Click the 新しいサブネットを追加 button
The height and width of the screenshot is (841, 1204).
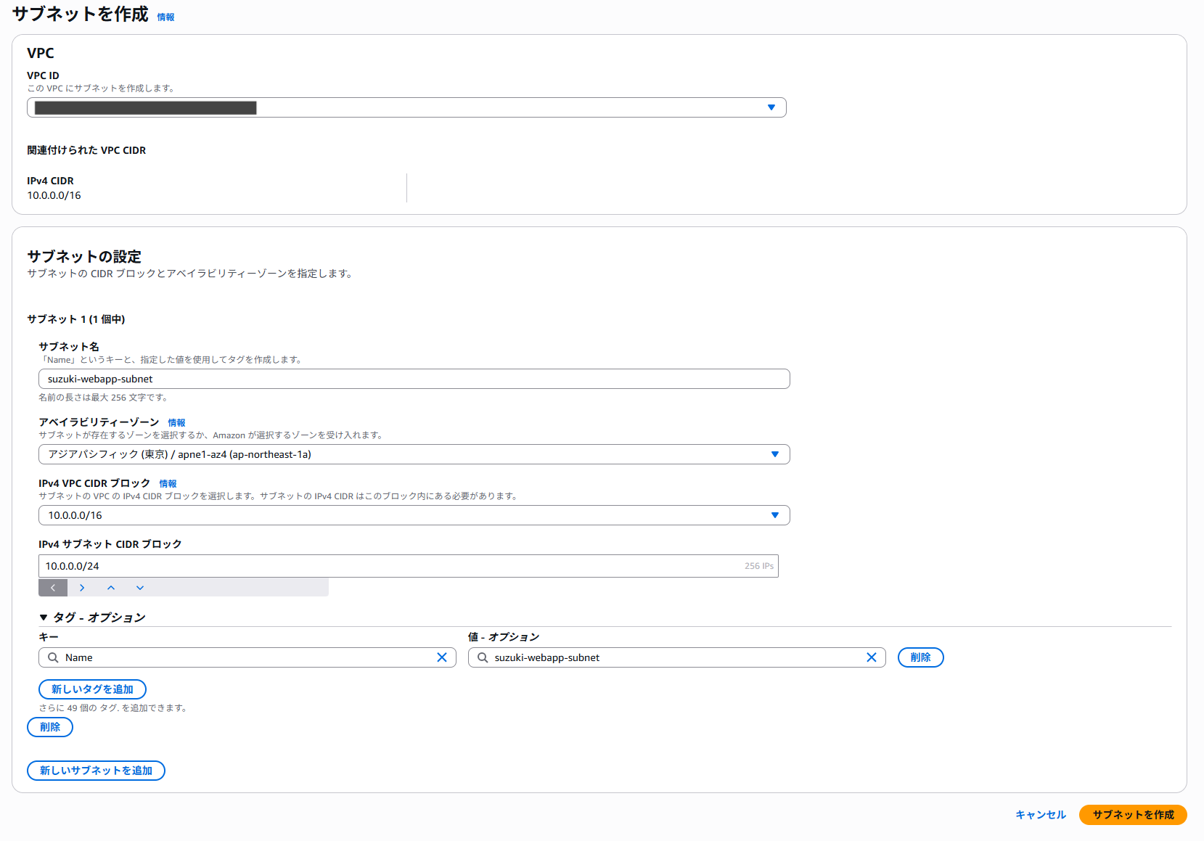[96, 771]
